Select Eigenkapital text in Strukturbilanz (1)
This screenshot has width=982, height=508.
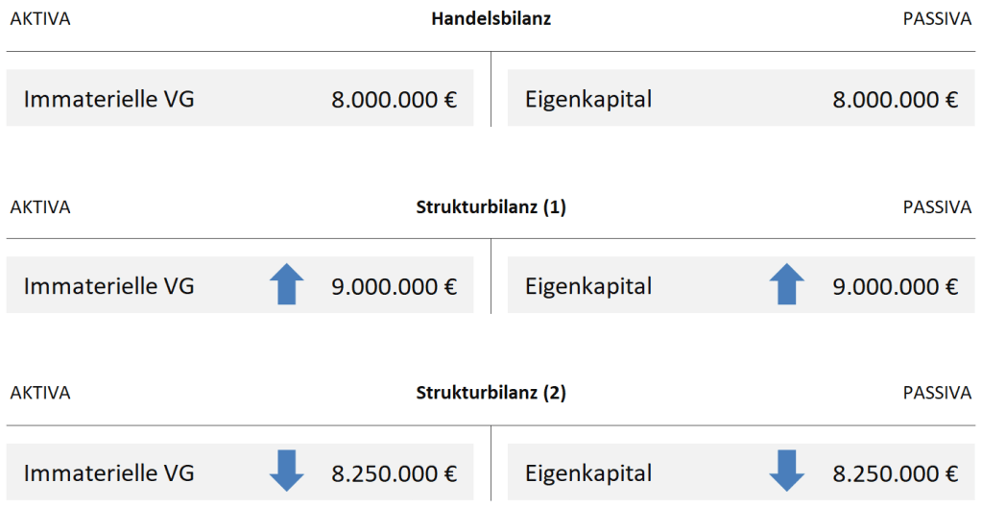[588, 286]
